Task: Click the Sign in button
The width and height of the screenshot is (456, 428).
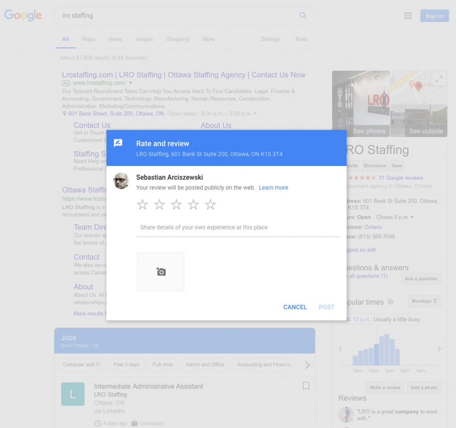Action: click(x=434, y=16)
